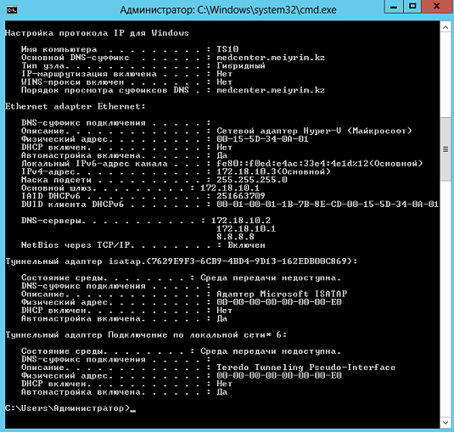
Task: Click the DNS server entry 8.8.8.8
Action: [x=235, y=237]
